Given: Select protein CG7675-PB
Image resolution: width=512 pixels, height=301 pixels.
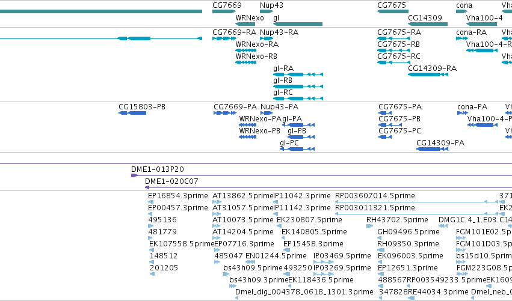Looking at the screenshot, I should coord(399,119).
